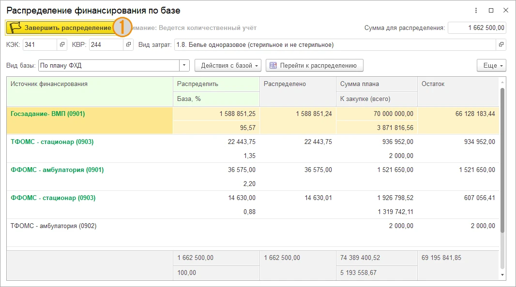Click the Завершить распределение button
The width and height of the screenshot is (516, 287).
pos(60,28)
